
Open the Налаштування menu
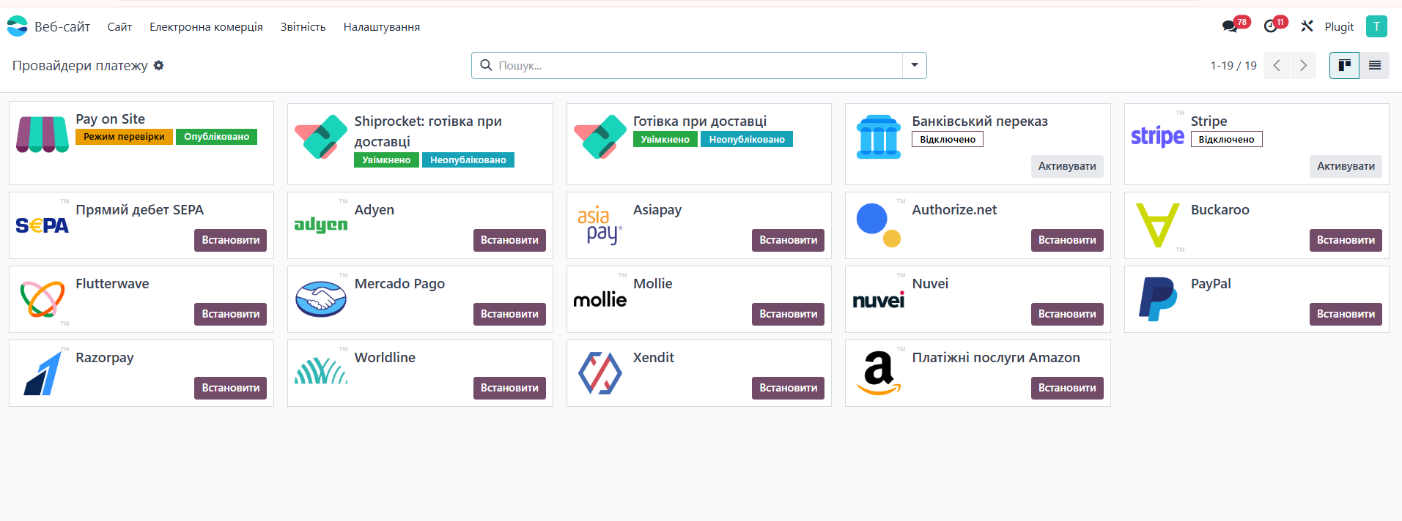click(x=381, y=27)
